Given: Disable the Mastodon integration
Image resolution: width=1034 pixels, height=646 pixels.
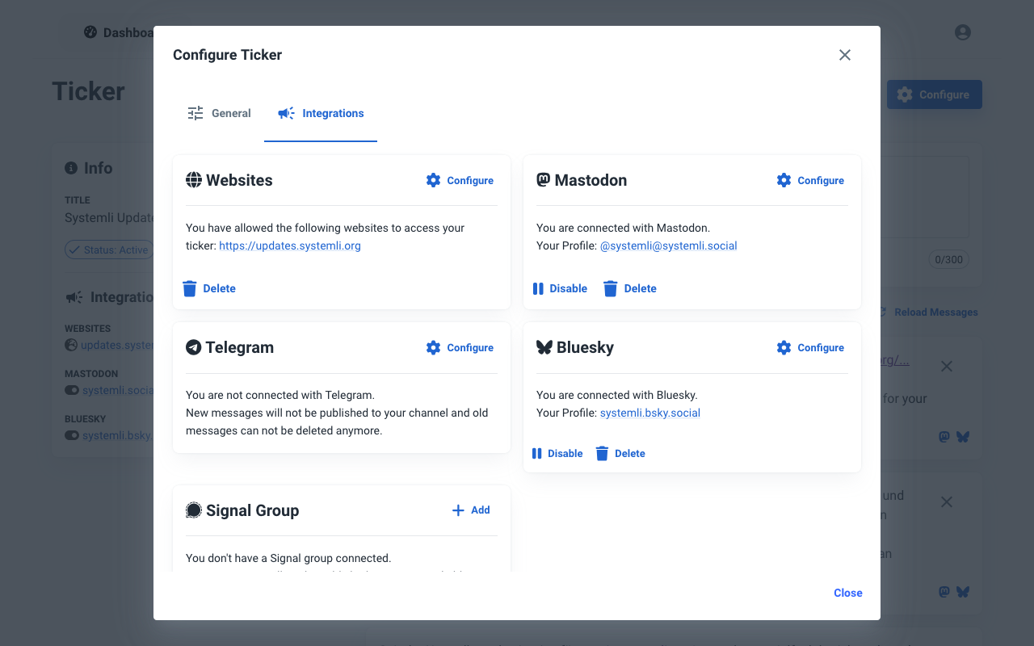Looking at the screenshot, I should click(560, 288).
